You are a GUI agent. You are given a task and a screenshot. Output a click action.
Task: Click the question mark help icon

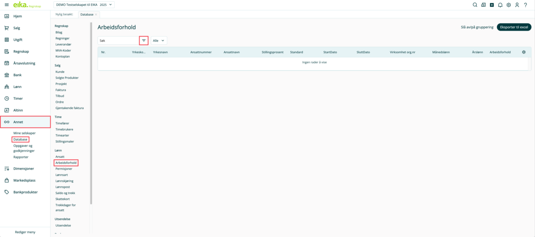(x=526, y=5)
